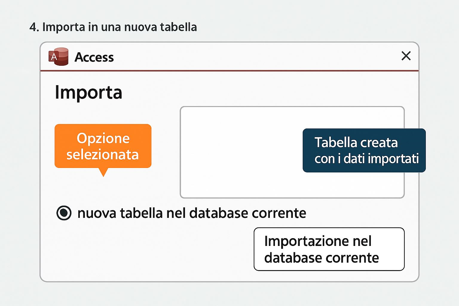Image resolution: width=459 pixels, height=306 pixels.
Task: Click the 'Access' title text
Action: coord(94,57)
